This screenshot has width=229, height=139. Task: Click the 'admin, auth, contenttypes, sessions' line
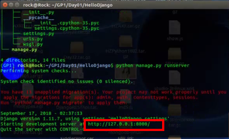click(x=101, y=97)
